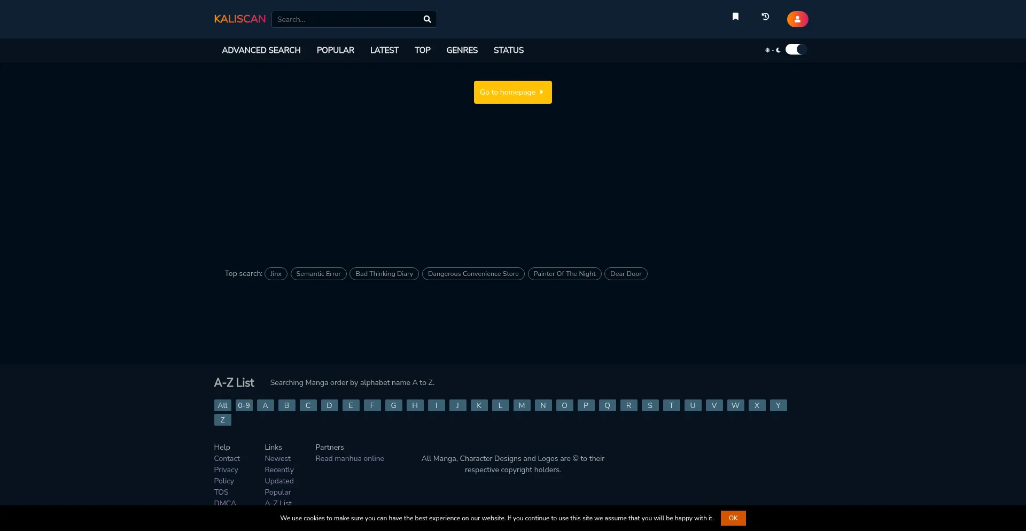Viewport: 1026px width, 531px height.
Task: Filter manga by letter Q
Action: 608,405
